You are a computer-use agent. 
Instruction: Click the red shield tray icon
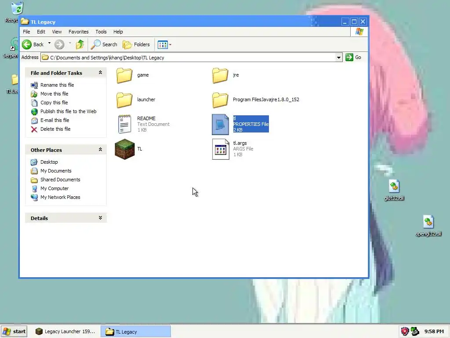point(405,331)
